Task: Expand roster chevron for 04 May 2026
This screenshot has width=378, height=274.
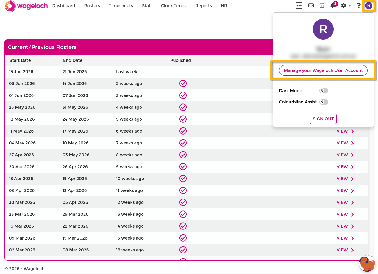Action: click(352, 143)
